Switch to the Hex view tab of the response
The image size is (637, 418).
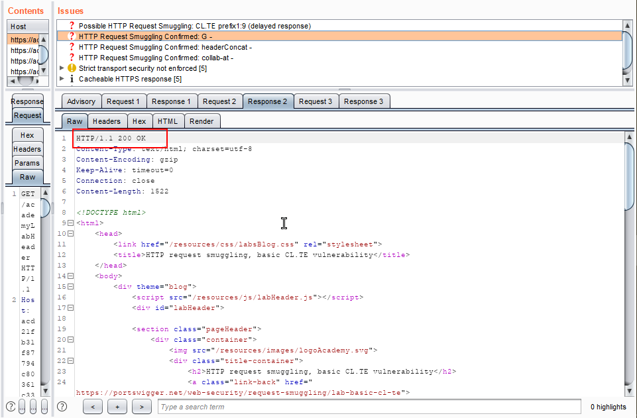pyautogui.click(x=139, y=121)
